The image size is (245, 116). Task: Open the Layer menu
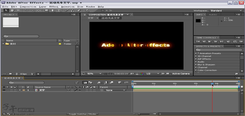pos(43,7)
